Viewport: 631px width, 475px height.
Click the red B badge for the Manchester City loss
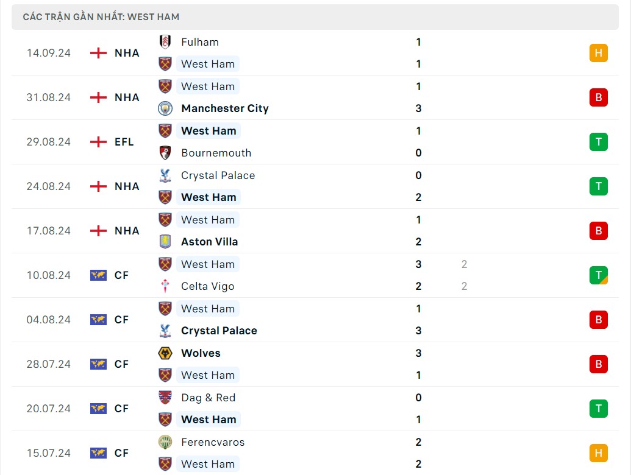[598, 97]
